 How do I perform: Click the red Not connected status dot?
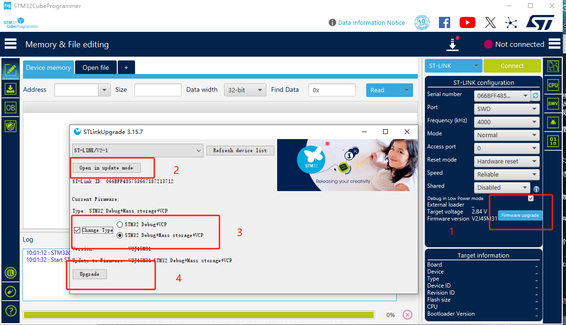488,44
